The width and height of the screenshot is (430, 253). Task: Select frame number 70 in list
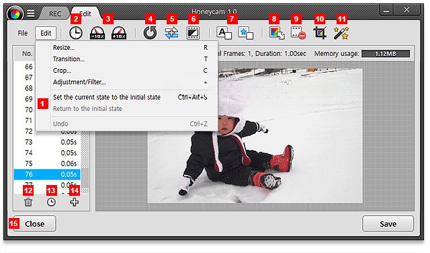(x=28, y=110)
